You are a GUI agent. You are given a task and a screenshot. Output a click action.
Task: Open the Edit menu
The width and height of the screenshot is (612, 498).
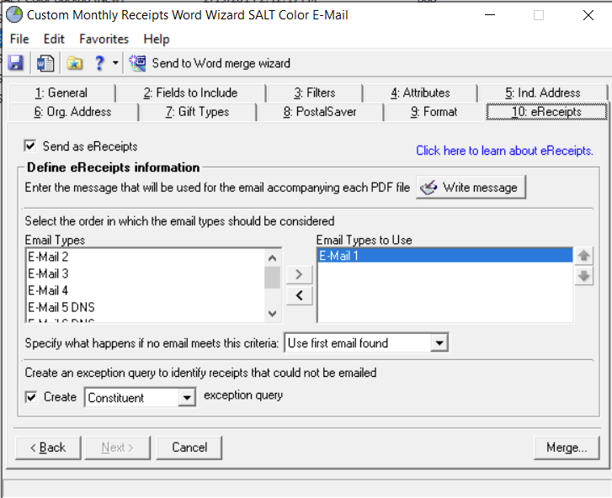click(x=54, y=39)
